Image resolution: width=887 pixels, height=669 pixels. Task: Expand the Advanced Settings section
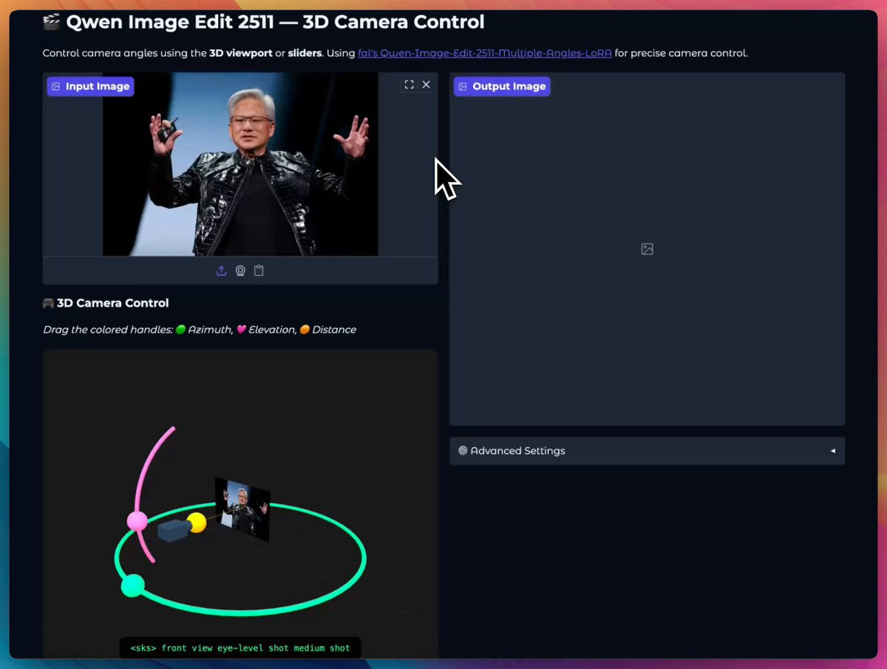(647, 451)
